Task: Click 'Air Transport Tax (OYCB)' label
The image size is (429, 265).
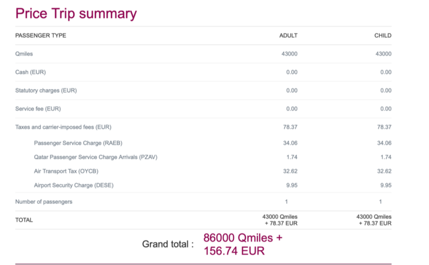Action: click(66, 171)
